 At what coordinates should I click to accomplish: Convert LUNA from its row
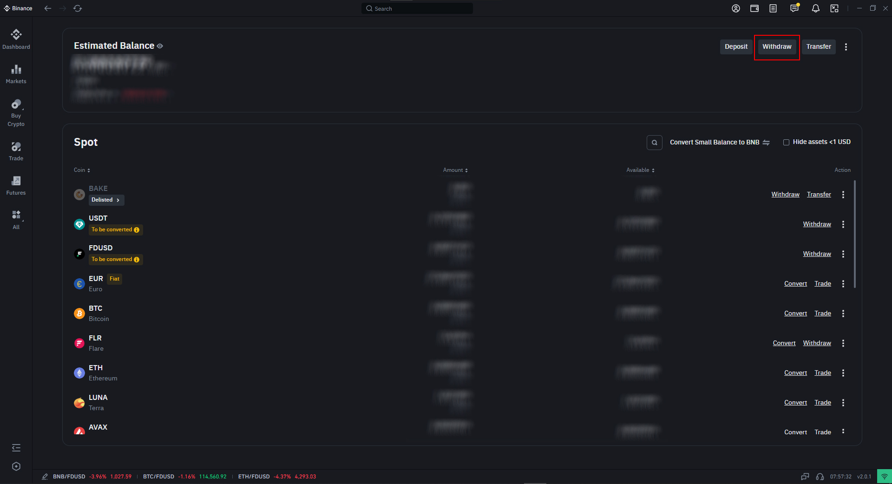pos(795,403)
